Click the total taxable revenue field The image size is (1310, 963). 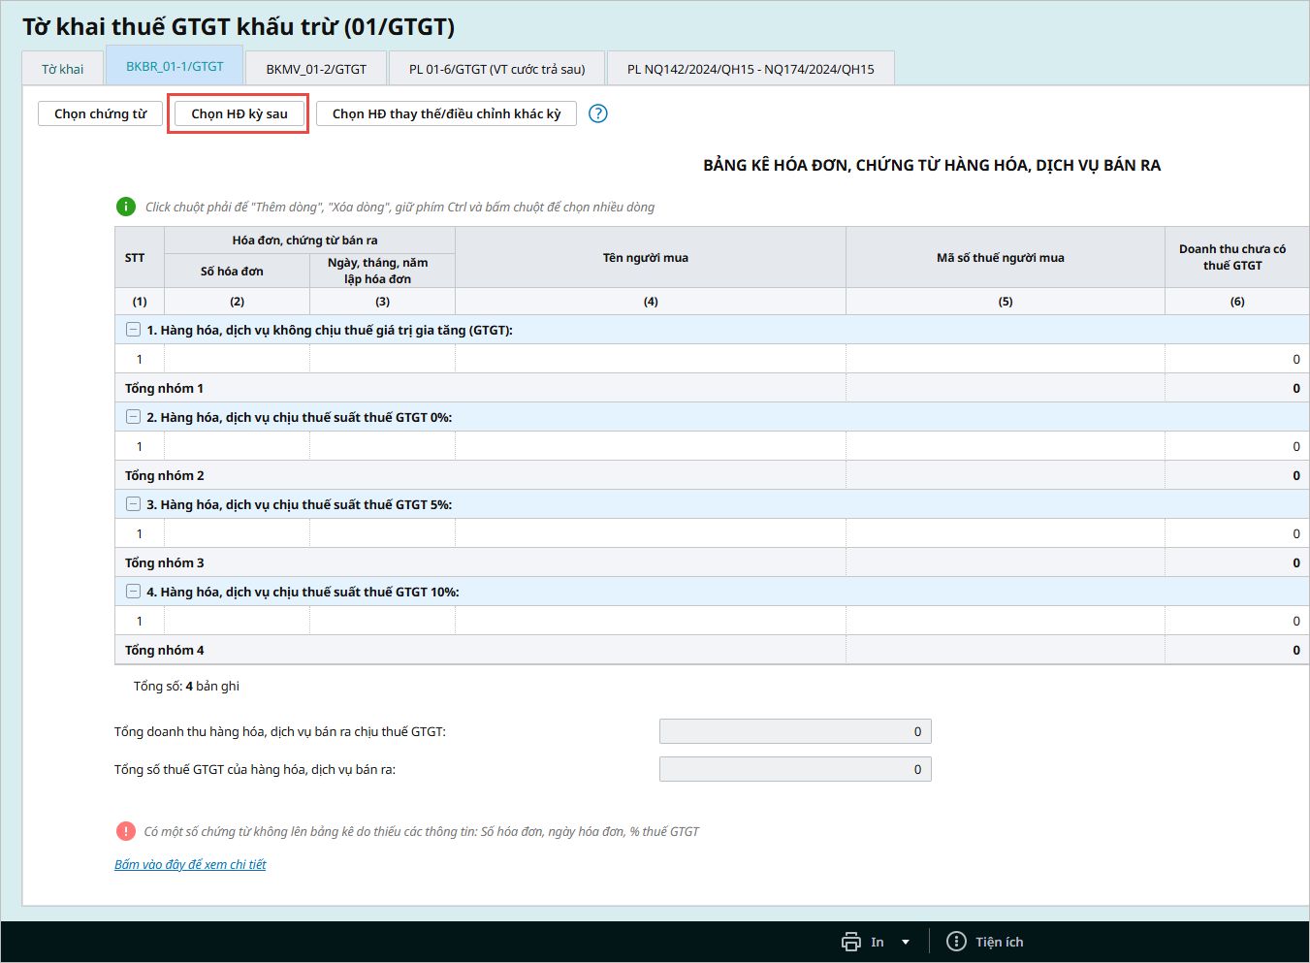794,731
